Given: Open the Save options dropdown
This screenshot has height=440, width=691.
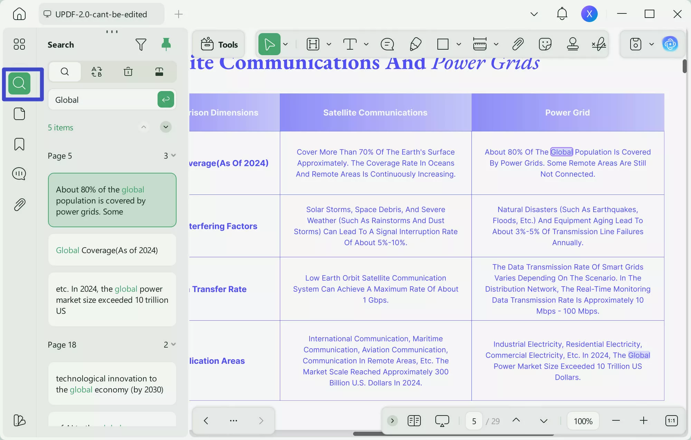Looking at the screenshot, I should point(652,44).
